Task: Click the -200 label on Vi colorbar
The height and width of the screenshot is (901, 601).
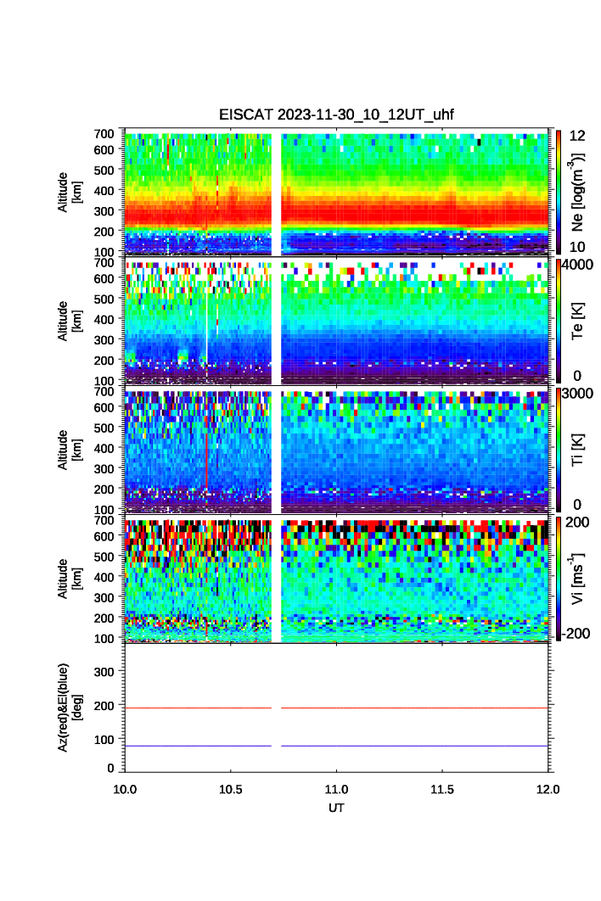Action: [579, 634]
